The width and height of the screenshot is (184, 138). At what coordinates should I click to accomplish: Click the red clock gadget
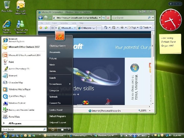[171, 20]
